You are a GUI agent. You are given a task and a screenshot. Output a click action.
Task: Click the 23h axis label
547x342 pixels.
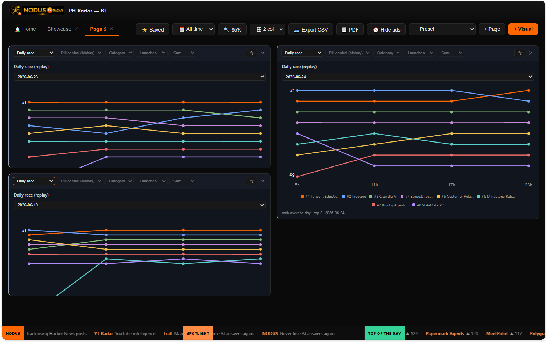click(528, 185)
